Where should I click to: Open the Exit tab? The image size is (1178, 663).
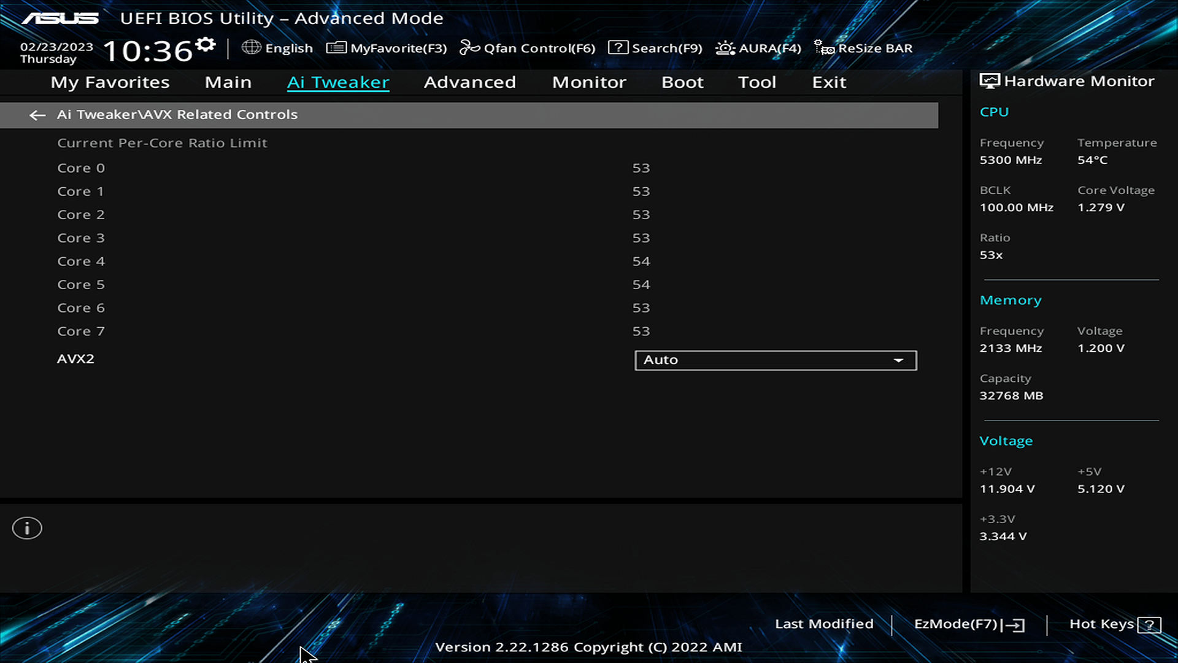click(x=829, y=82)
